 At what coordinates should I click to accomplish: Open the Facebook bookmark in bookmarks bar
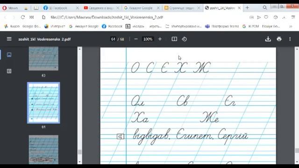[112, 26]
